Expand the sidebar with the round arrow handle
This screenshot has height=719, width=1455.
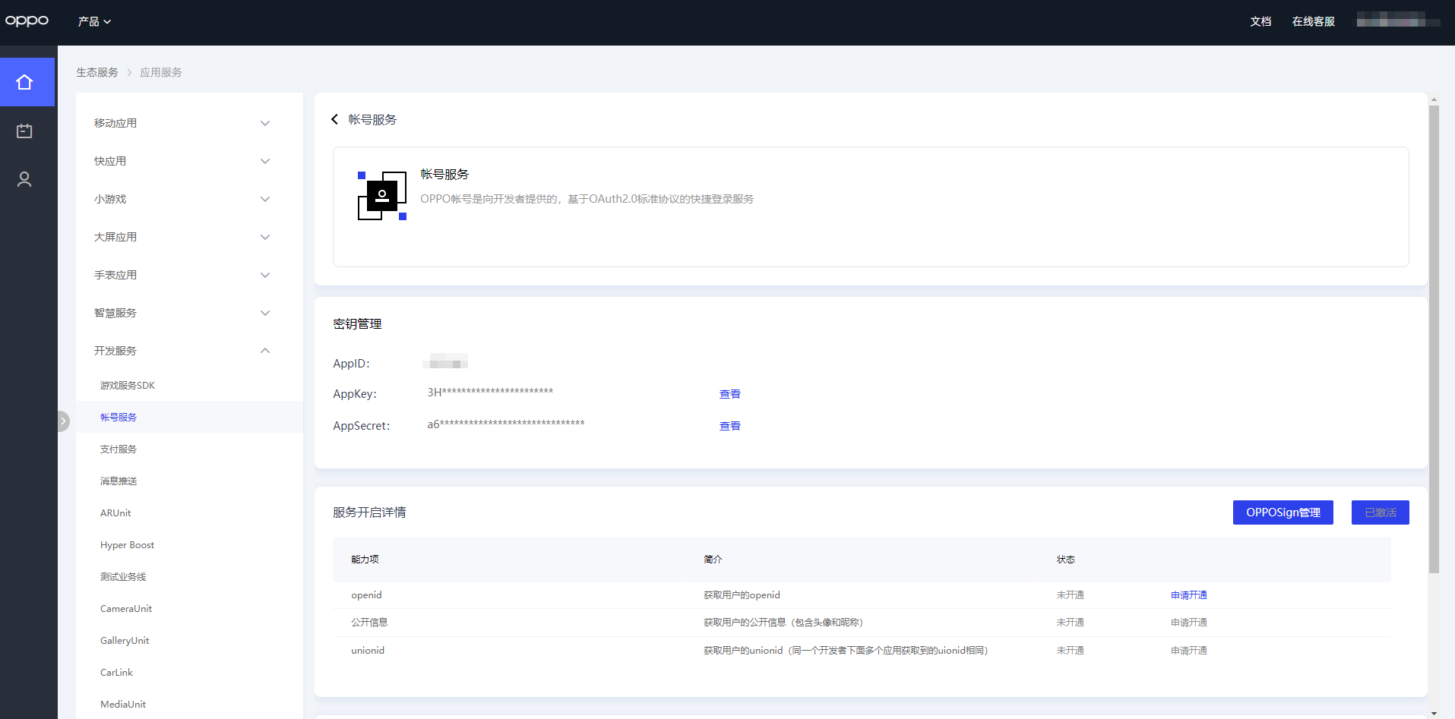pyautogui.click(x=63, y=421)
